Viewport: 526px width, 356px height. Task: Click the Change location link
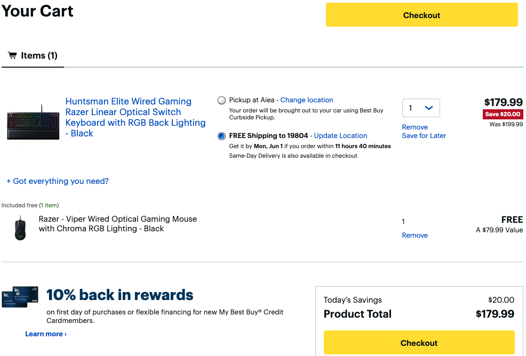[307, 100]
